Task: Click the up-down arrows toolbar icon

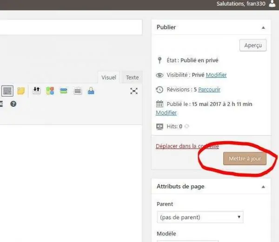Action: [36, 91]
